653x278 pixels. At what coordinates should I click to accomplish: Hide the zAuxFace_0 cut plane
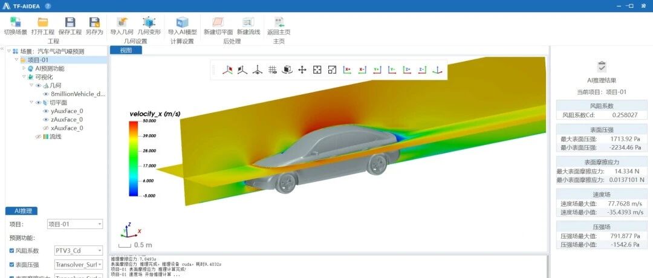click(x=46, y=120)
